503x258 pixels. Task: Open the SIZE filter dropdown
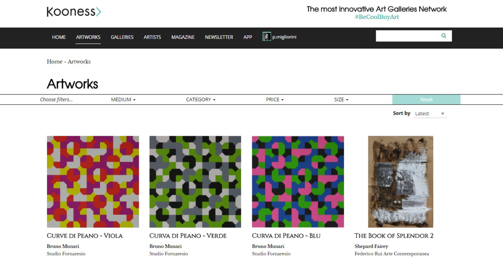tap(341, 100)
